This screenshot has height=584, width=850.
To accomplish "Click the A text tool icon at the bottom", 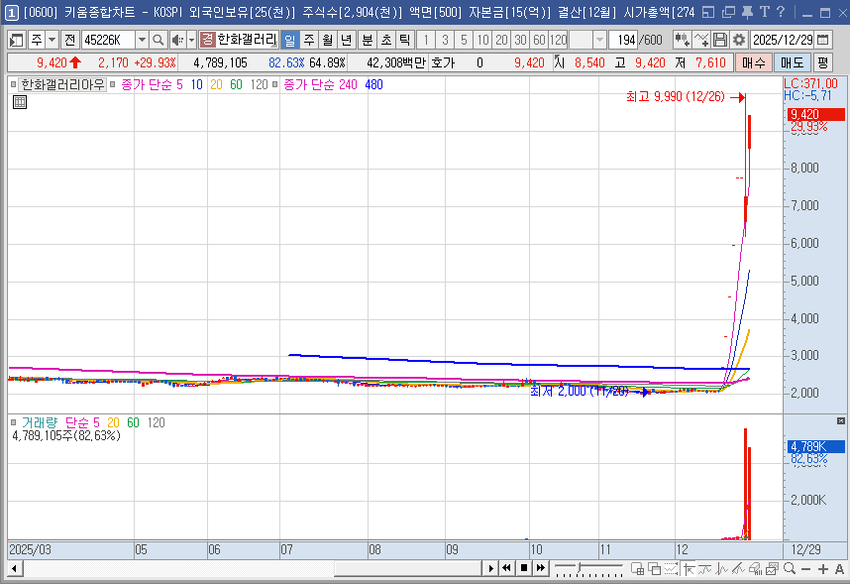I will coord(839,569).
